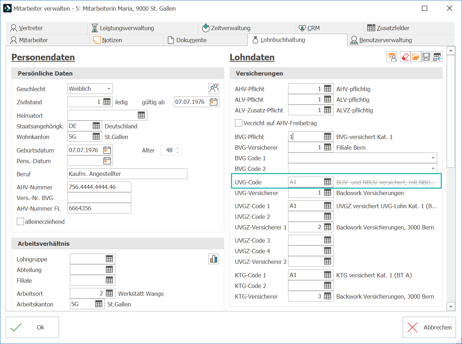Screen dimensions: 462x344
Task: Click the person with coins icon beside Lohndaten
Action: coord(392,57)
